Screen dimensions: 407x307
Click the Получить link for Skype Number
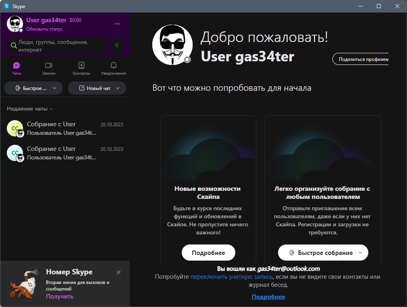60,297
